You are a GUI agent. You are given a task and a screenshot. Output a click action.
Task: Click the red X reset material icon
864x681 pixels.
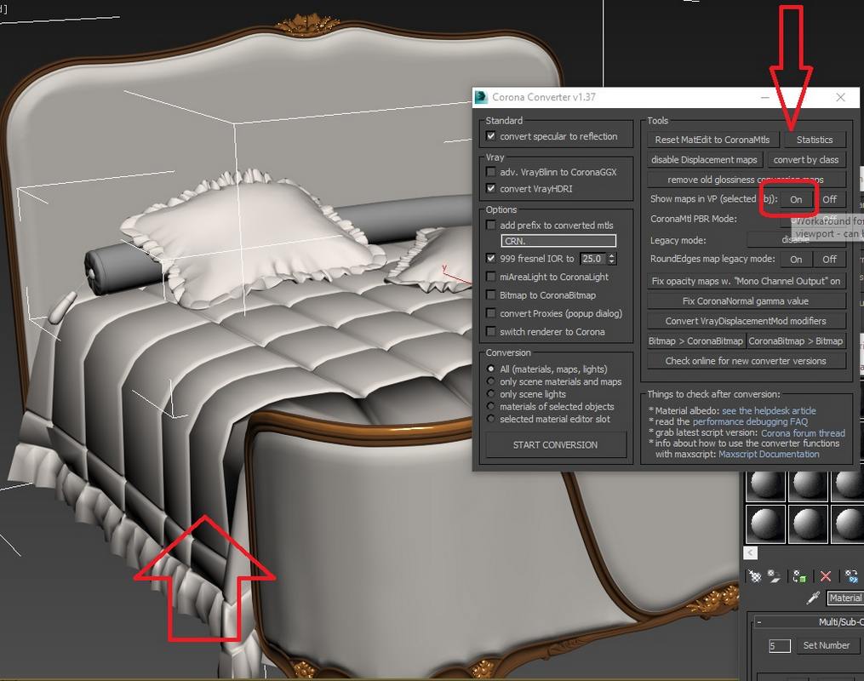[x=825, y=576]
